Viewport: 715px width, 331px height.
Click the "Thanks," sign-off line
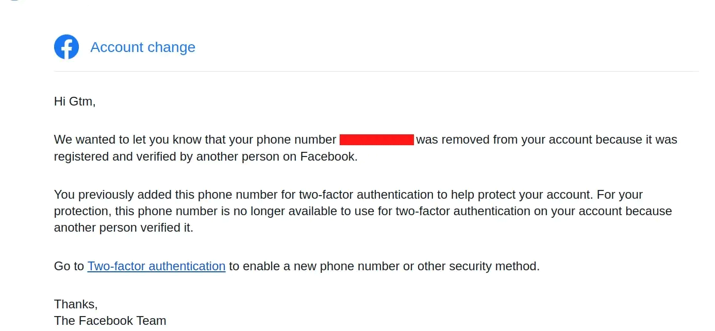click(x=76, y=304)
